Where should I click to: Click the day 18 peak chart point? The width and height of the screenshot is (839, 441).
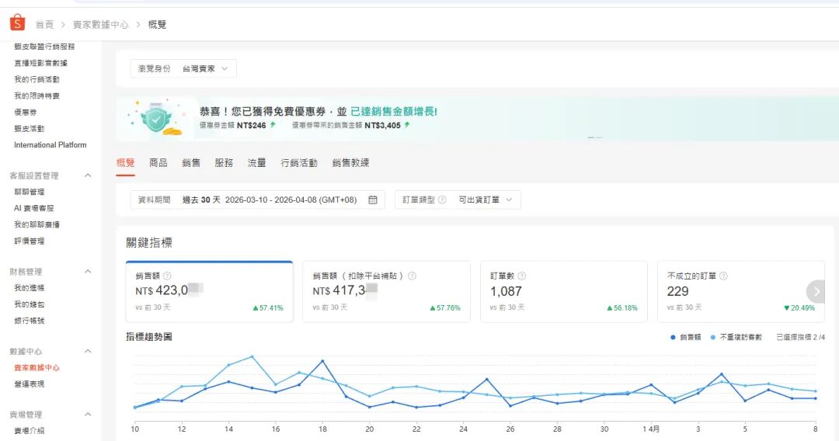[322, 361]
